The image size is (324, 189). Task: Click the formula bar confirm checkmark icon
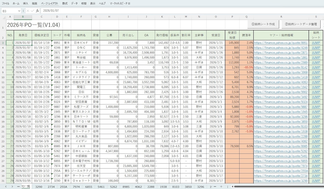tap(33, 11)
